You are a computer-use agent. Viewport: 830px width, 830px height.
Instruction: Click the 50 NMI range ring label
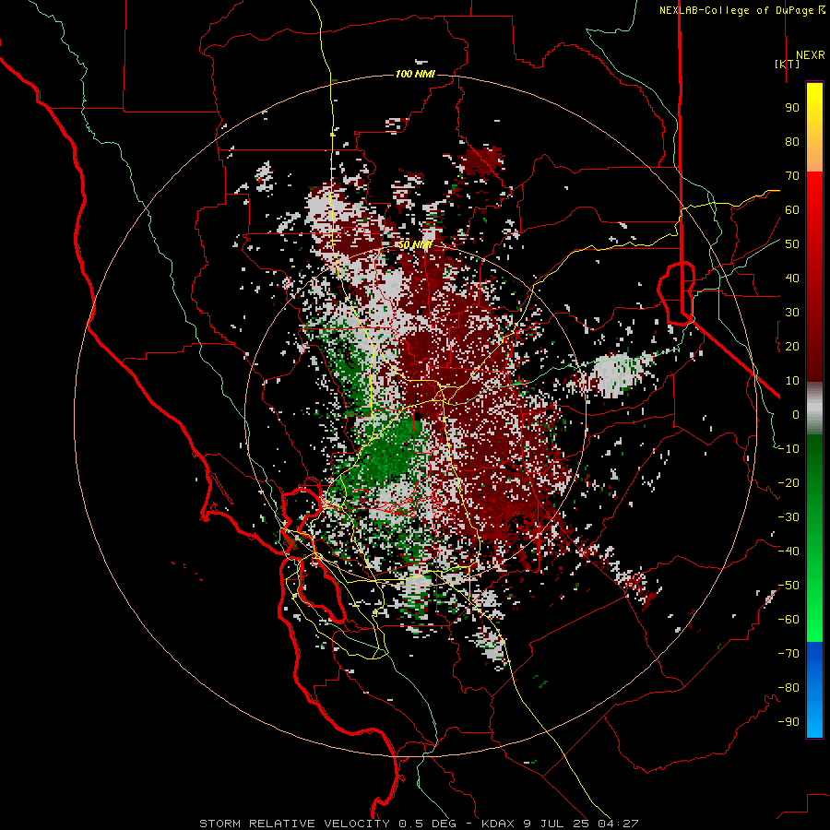tap(416, 244)
